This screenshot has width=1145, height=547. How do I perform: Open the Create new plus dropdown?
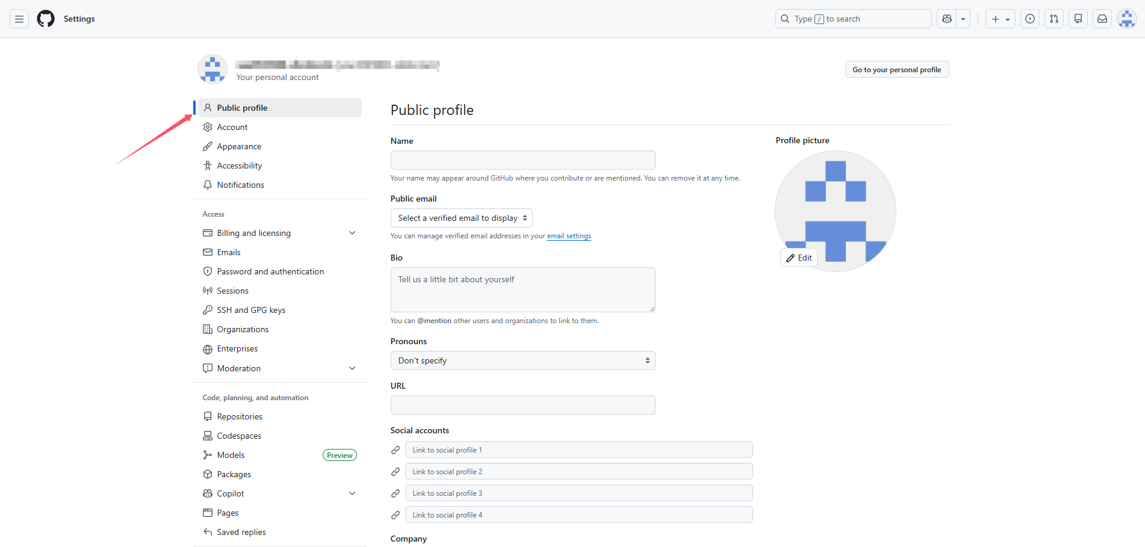(x=1000, y=19)
